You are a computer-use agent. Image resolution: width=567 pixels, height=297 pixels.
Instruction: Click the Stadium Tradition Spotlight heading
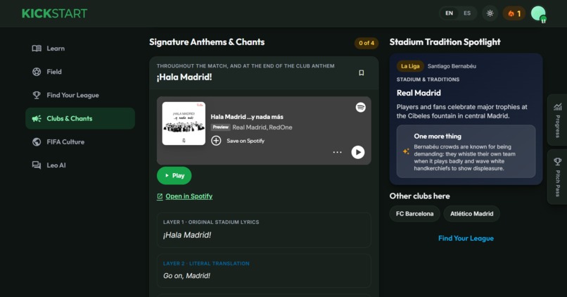pos(445,42)
